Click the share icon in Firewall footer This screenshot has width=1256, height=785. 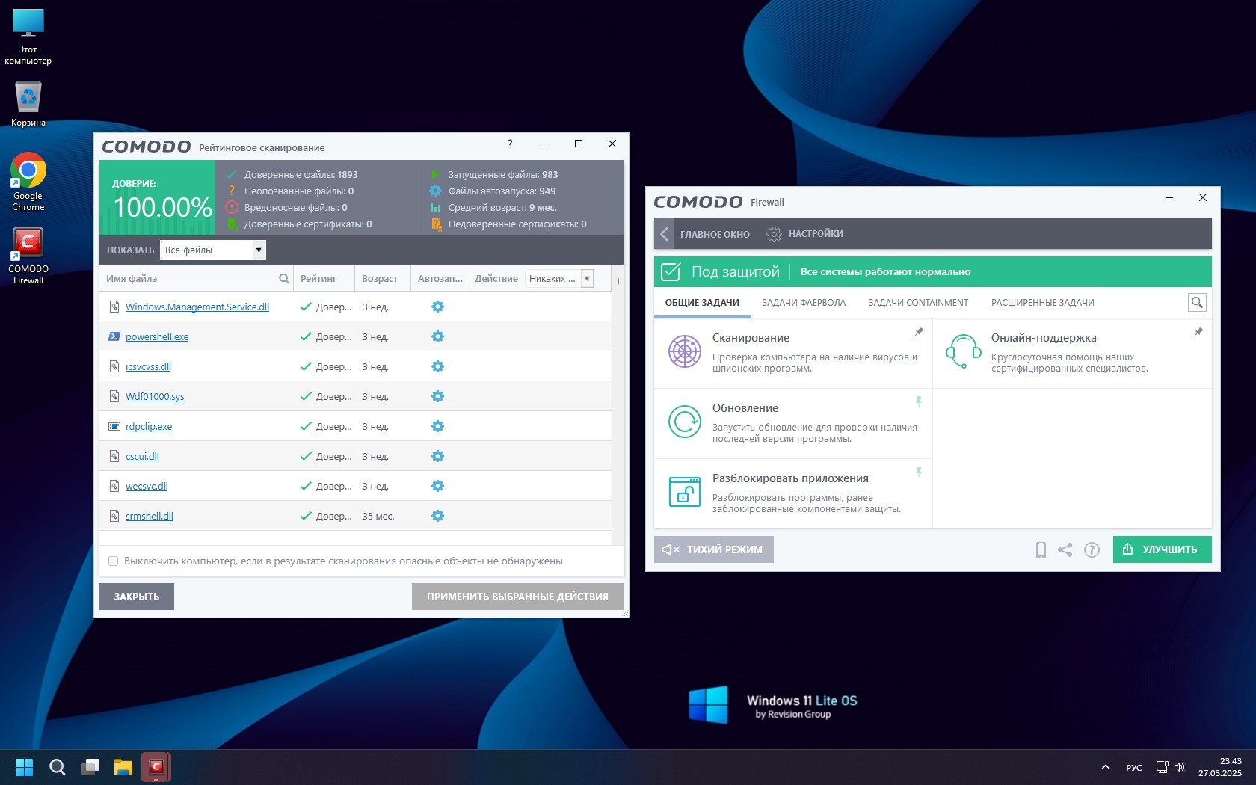(1065, 550)
